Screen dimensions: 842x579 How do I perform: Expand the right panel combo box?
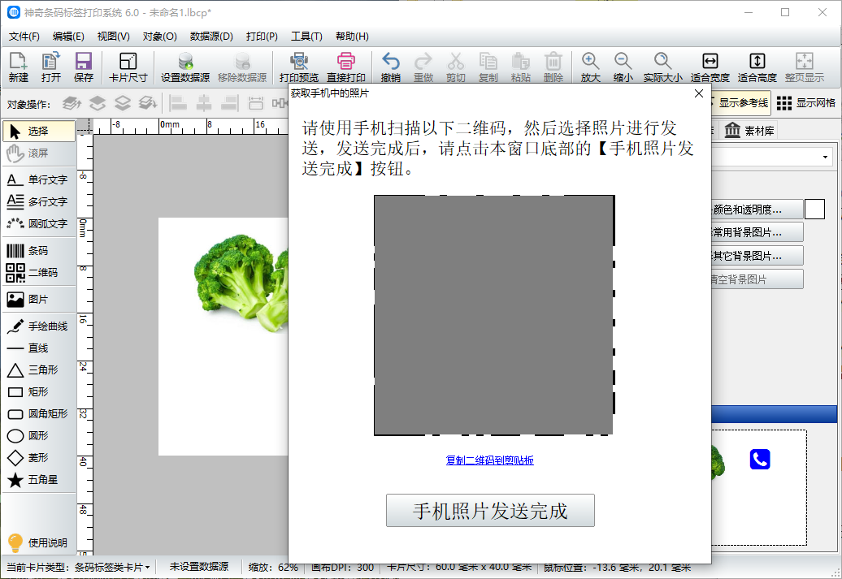(825, 158)
